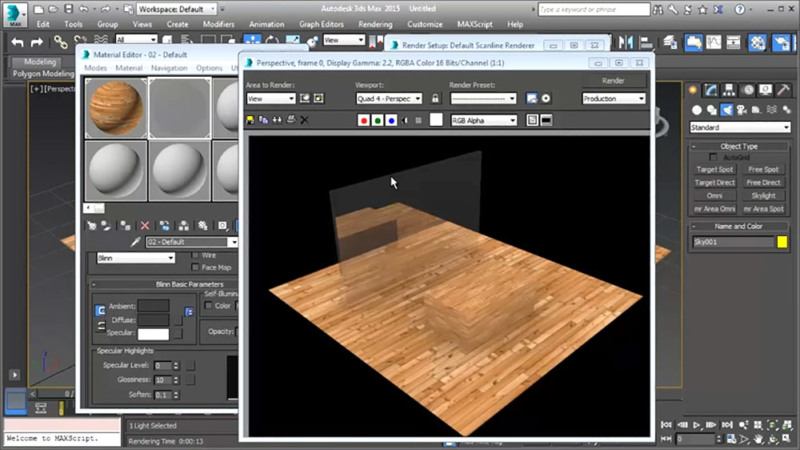This screenshot has height=450, width=800.
Task: Save the rendered image in frame window
Action: (x=250, y=120)
